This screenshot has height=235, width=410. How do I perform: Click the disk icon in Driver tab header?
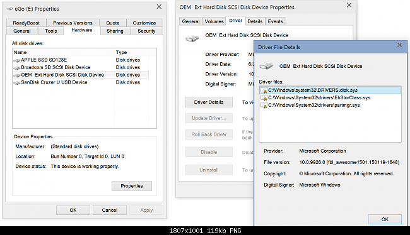click(x=192, y=39)
